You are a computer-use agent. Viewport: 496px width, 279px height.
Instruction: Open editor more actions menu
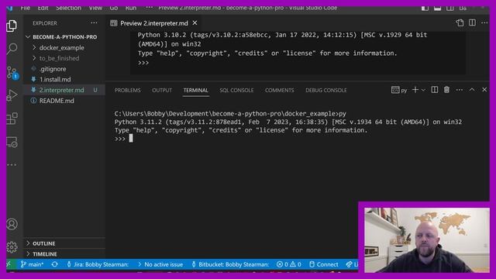point(484,22)
